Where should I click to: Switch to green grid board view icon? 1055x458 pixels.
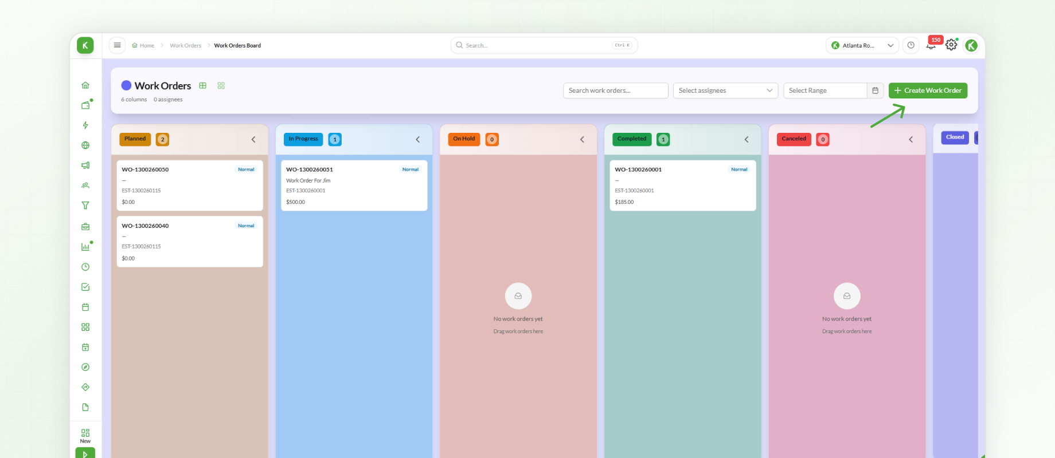pos(221,85)
